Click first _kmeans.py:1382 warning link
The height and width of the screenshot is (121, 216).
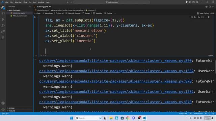point(116,71)
